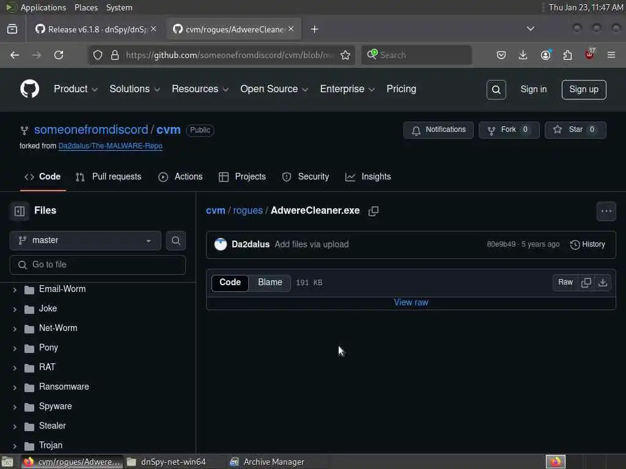Open the Places menu
The height and width of the screenshot is (469, 626).
click(x=86, y=7)
